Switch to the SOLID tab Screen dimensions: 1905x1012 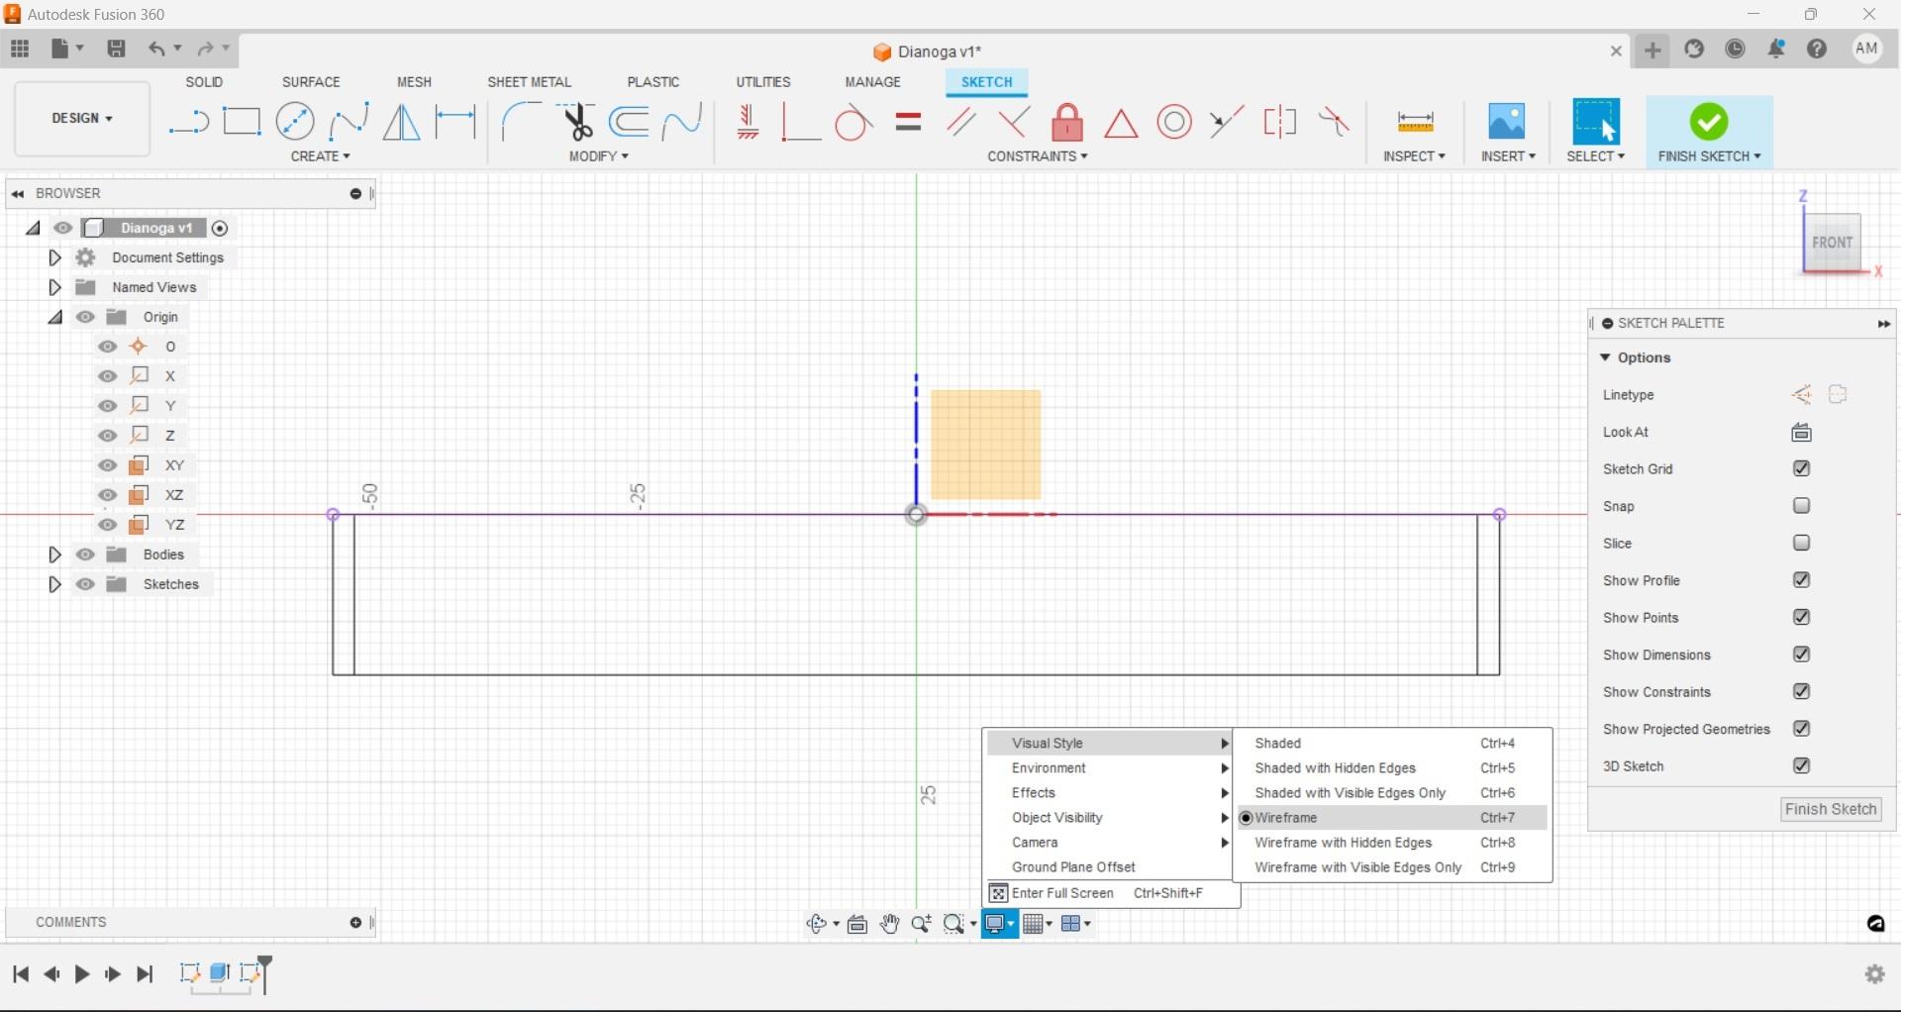(203, 81)
